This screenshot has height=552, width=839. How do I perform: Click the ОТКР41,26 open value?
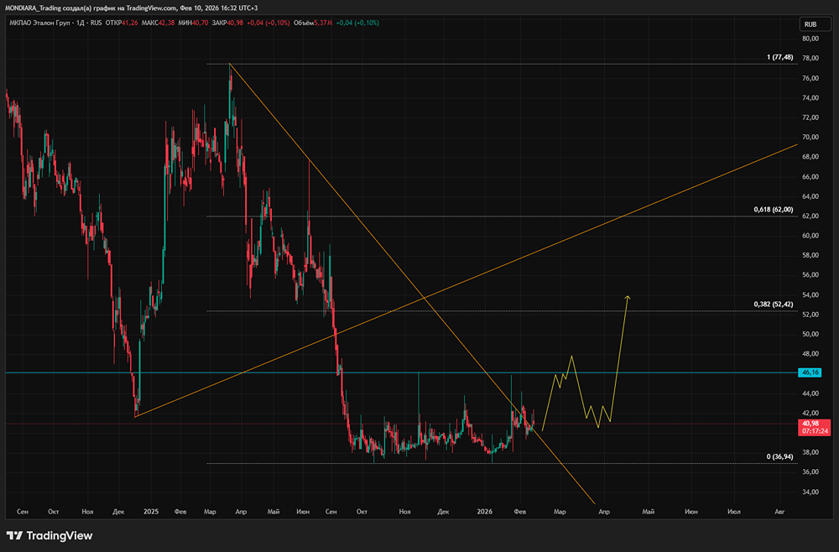tap(122, 23)
